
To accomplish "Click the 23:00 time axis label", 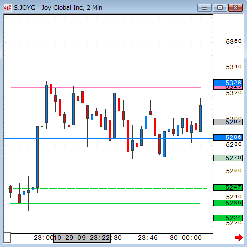I will coord(43,238).
